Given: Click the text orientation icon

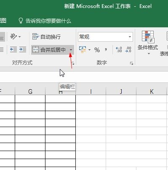Looking at the screenshot, I should point(13,37).
